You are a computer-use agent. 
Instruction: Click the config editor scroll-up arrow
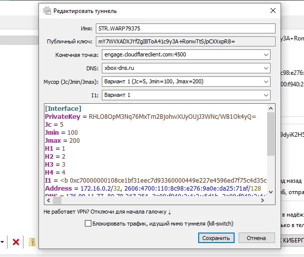tap(271, 108)
